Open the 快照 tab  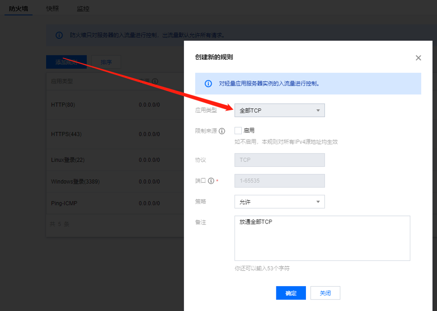pyautogui.click(x=52, y=9)
